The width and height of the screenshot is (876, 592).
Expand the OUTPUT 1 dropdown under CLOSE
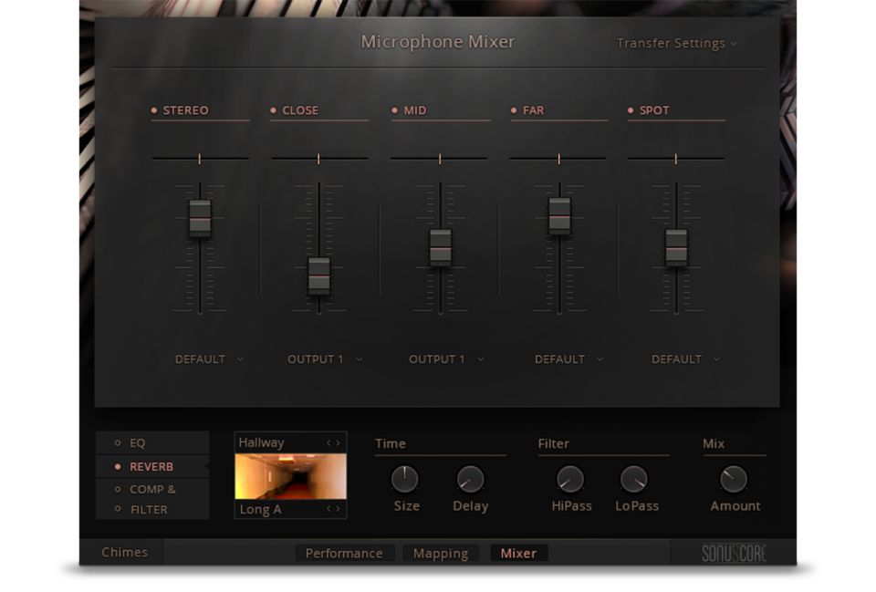[x=325, y=359]
